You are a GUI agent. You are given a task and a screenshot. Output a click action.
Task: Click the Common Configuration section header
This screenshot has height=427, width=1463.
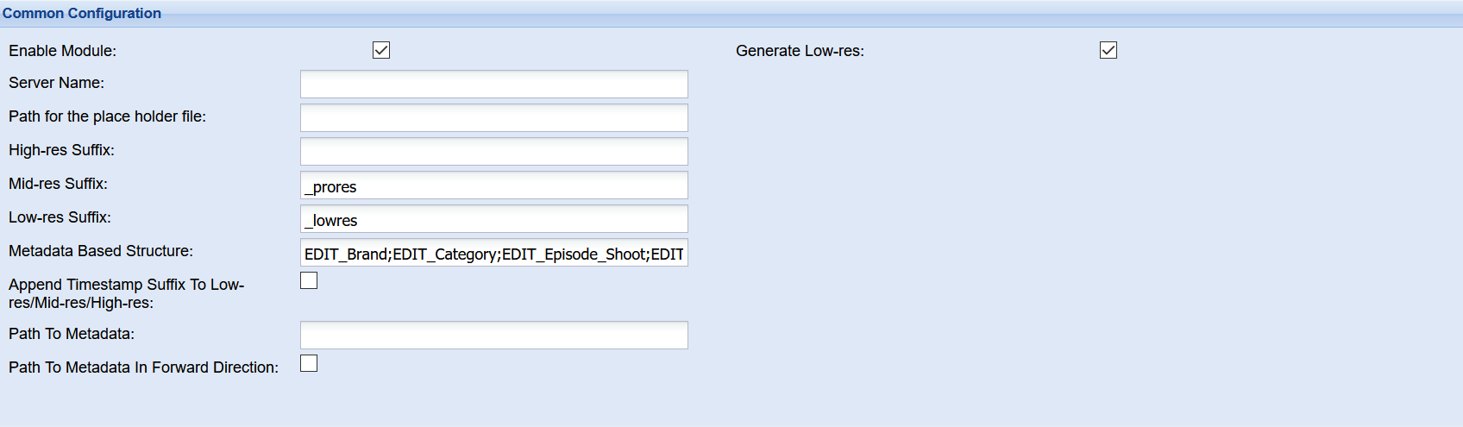82,13
